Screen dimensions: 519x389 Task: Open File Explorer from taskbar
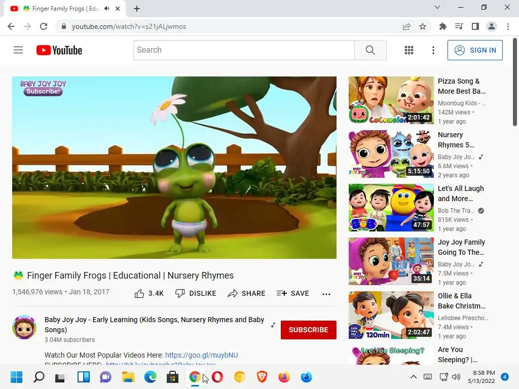(x=128, y=377)
